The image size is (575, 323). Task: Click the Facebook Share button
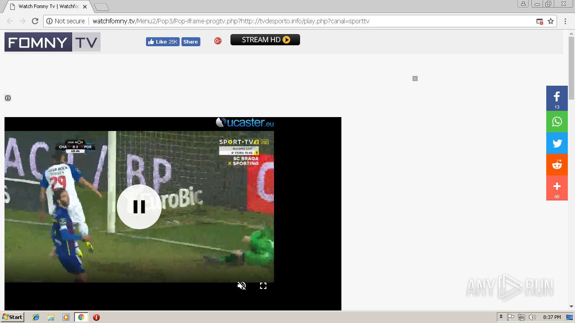(x=191, y=42)
